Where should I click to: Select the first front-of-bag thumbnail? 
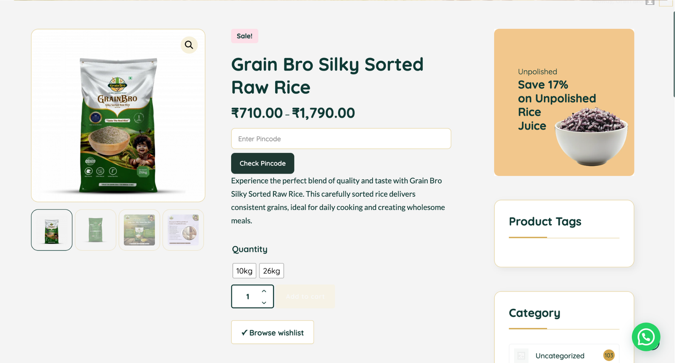52,230
